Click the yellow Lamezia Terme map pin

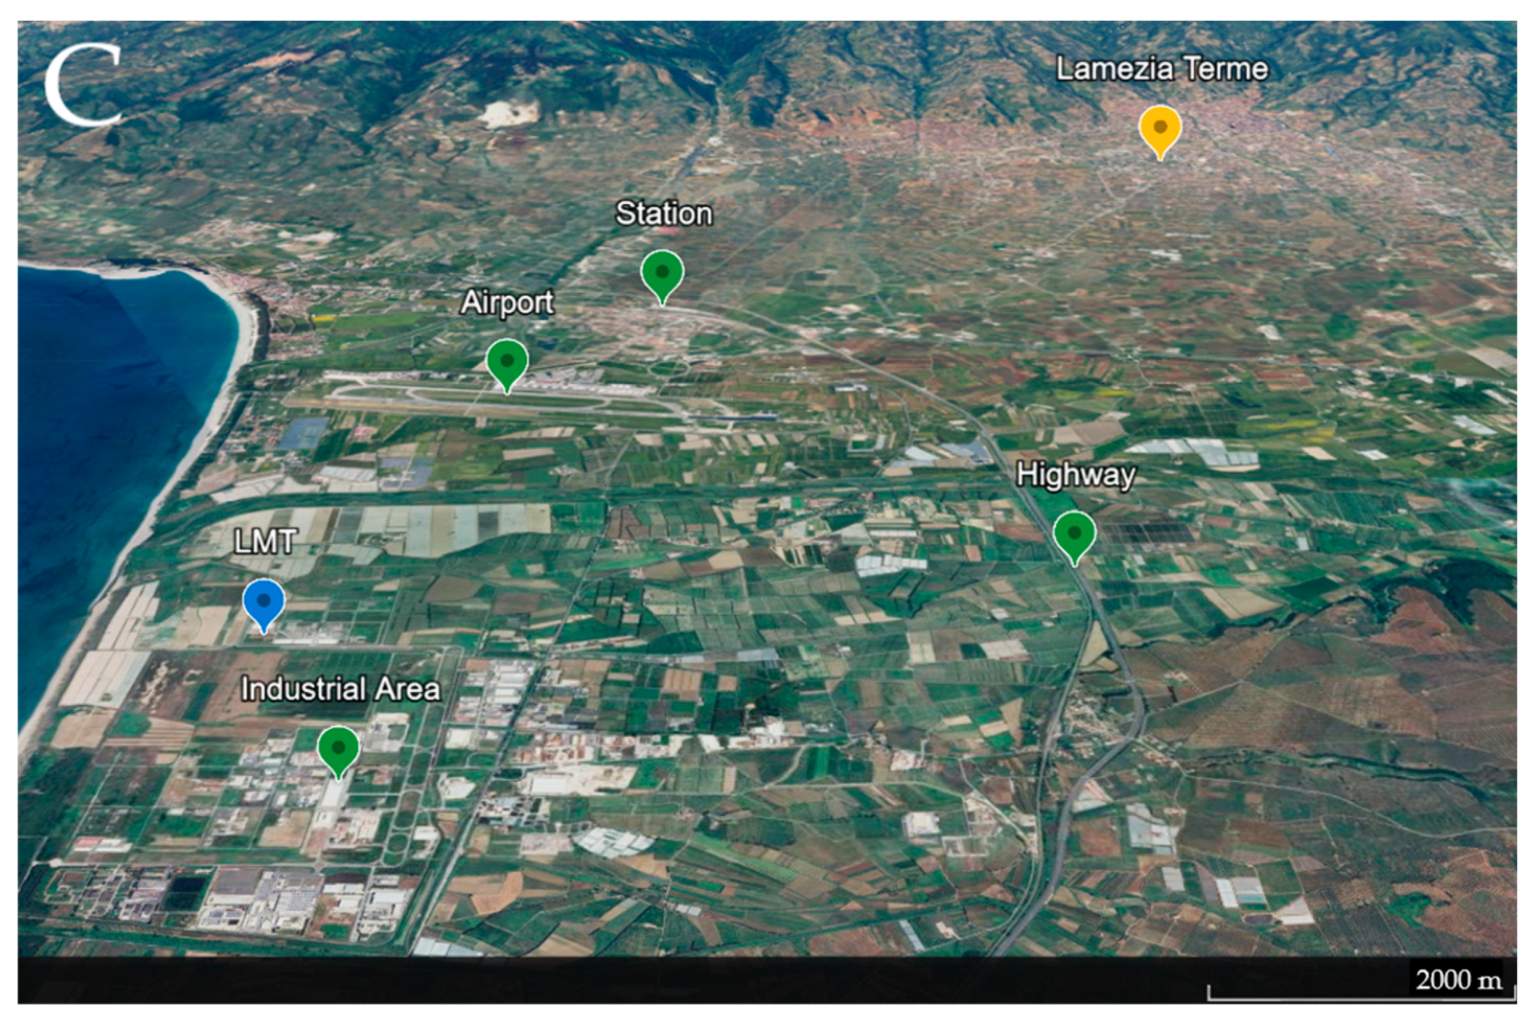coord(1159,128)
